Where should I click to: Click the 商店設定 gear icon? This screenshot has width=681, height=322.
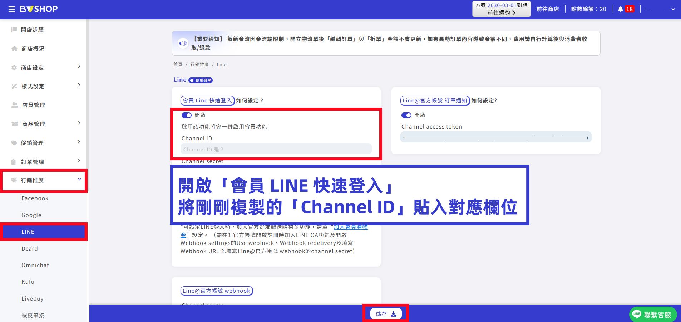[x=14, y=67]
